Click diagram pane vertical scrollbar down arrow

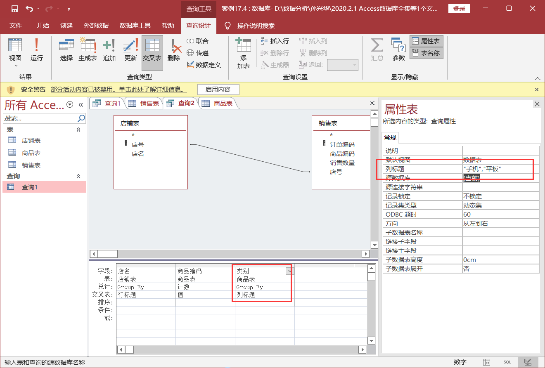coord(374,245)
